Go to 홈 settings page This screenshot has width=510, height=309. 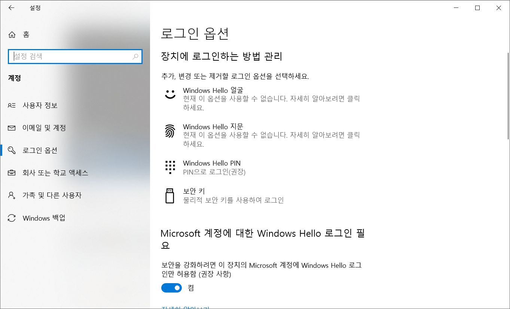[x=75, y=34]
